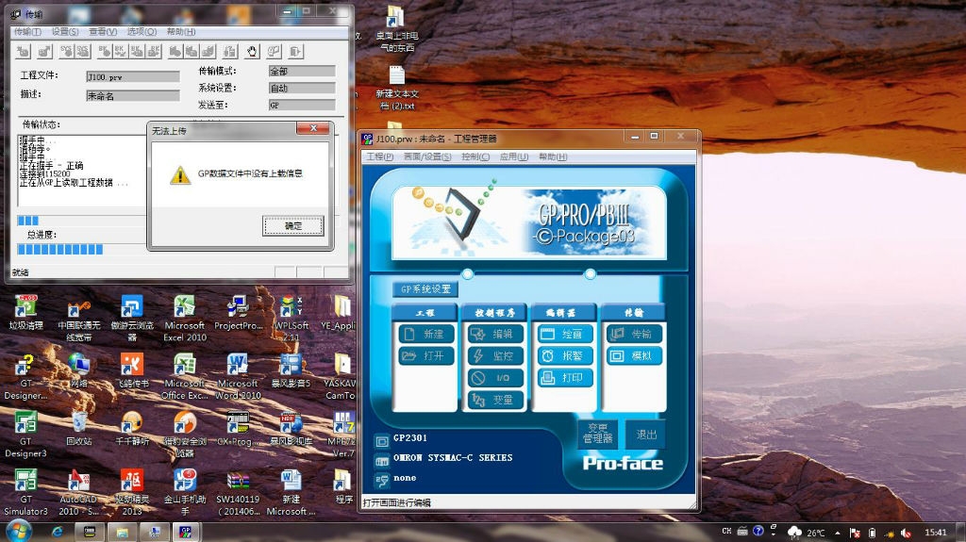The image size is (966, 542).
Task: Open the 选项(O) menu in transfer window
Action: click(x=142, y=31)
